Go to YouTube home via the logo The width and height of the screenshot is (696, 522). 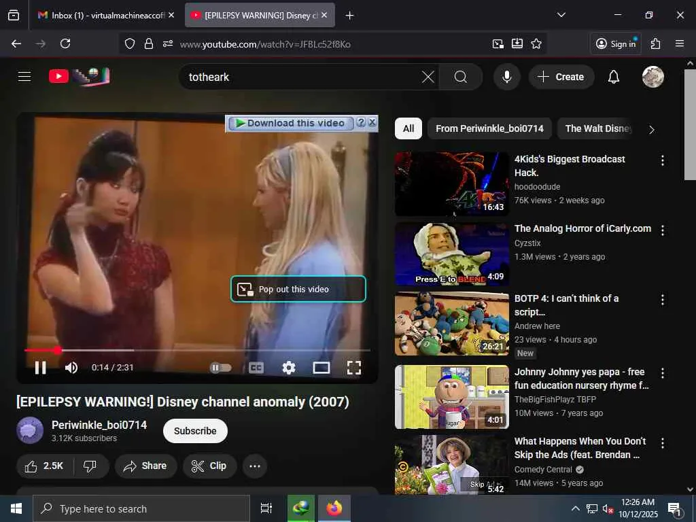pos(79,76)
